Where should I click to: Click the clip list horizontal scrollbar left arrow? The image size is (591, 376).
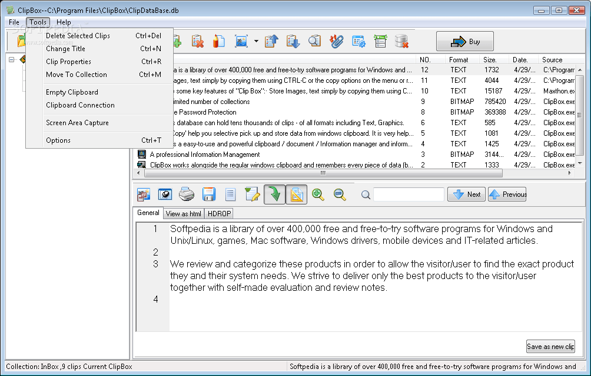pyautogui.click(x=138, y=173)
